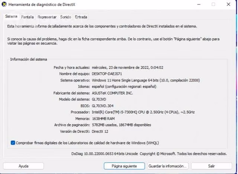The image size is (238, 174).
Task: Click the paragraph starting "Esta herramienta informa"
Action: [x=102, y=26]
